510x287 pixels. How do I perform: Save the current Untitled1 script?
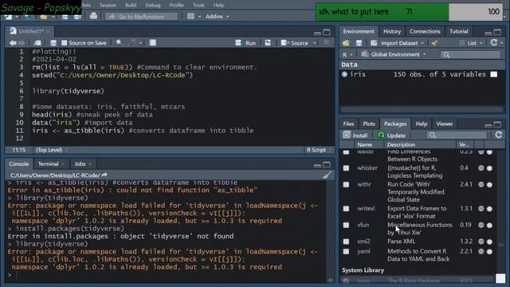pyautogui.click(x=53, y=43)
